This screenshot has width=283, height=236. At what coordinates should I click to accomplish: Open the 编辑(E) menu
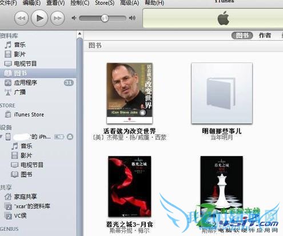pyautogui.click(x=31, y=3)
